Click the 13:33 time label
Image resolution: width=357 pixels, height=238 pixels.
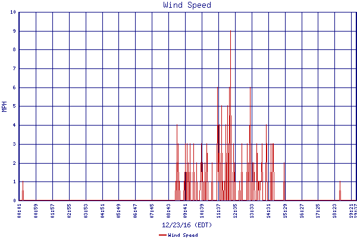click(x=252, y=211)
